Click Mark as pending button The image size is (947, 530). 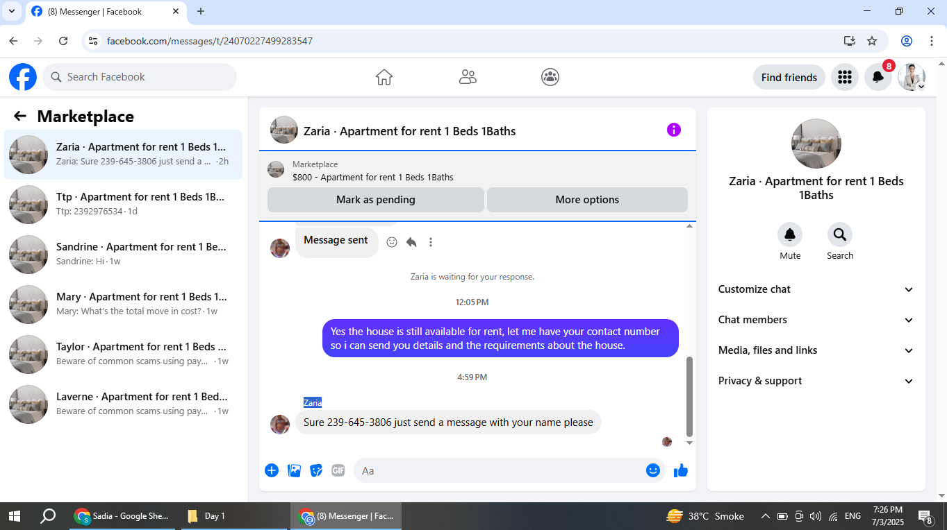pos(376,200)
